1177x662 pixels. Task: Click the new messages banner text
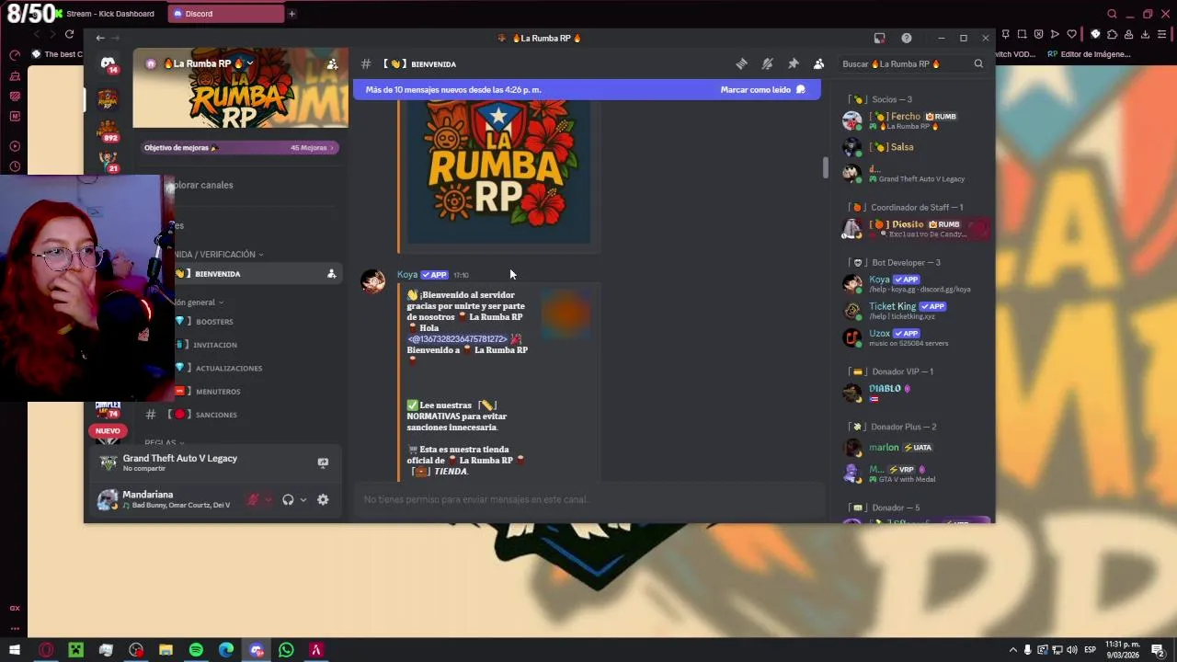pos(453,90)
